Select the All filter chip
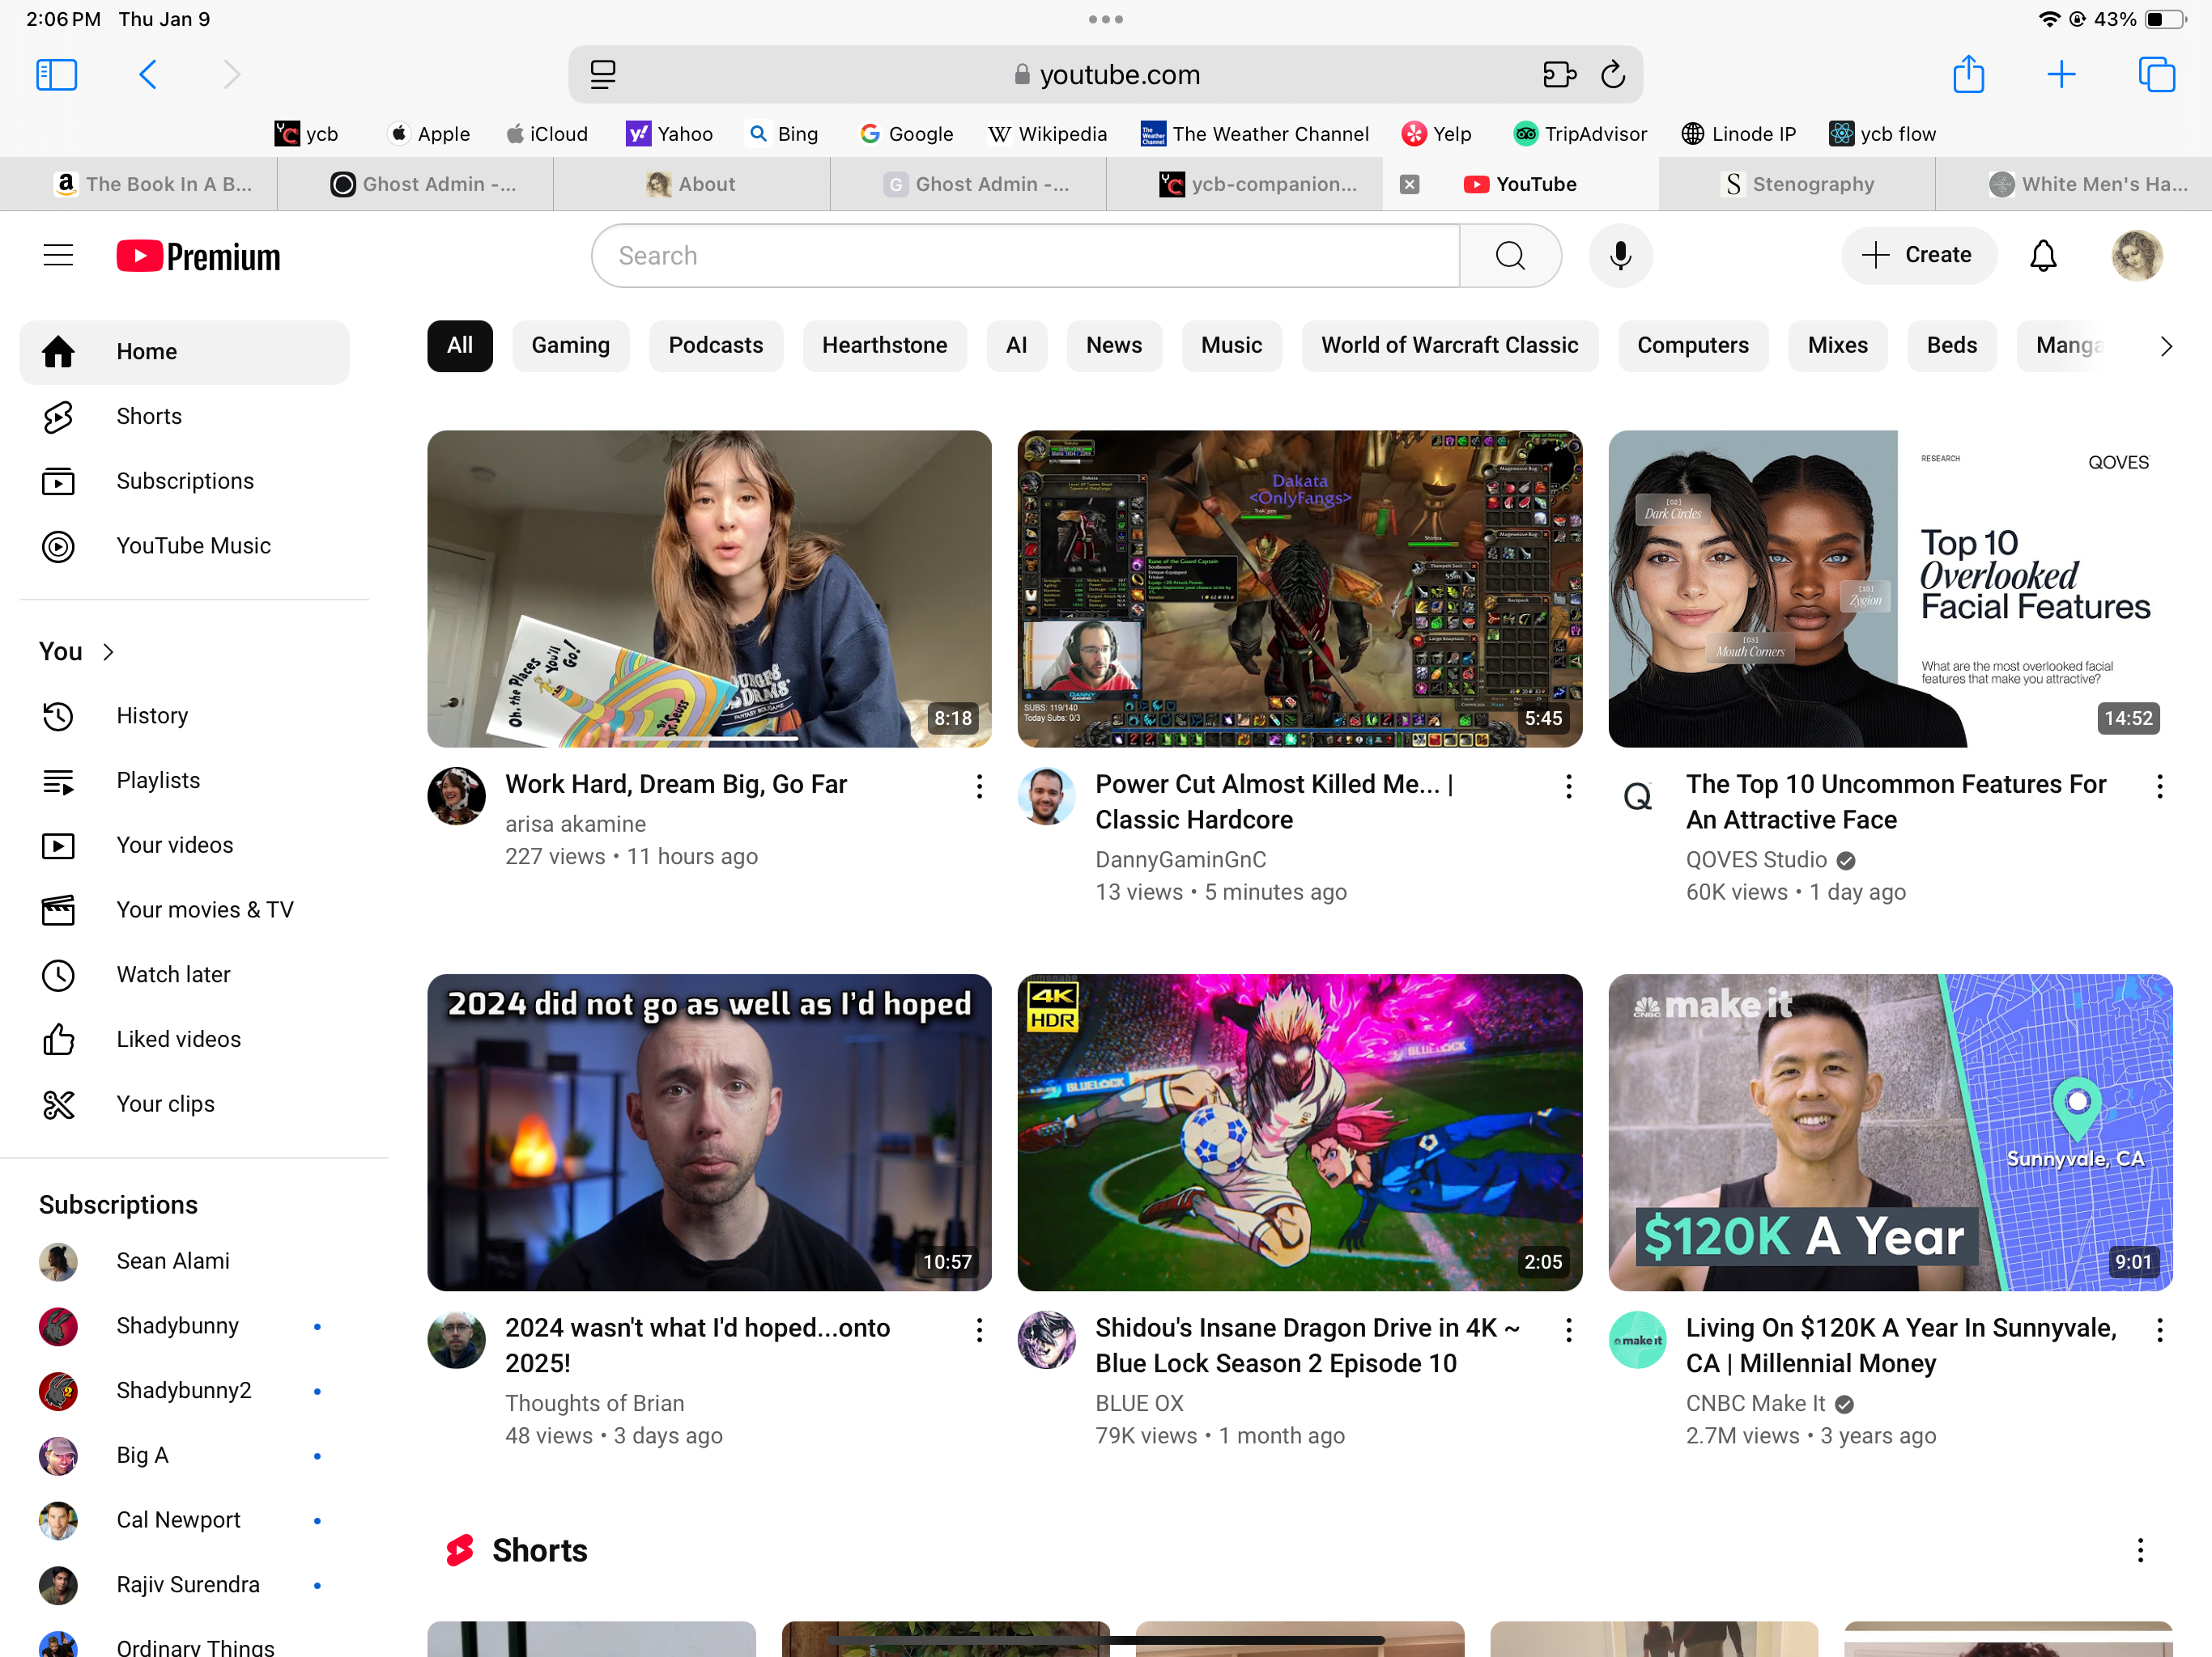Image resolution: width=2212 pixels, height=1657 pixels. [460, 345]
